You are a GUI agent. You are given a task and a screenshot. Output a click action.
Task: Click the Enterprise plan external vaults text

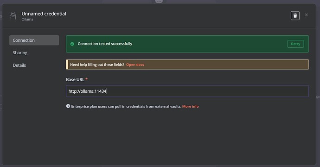[x=126, y=106]
